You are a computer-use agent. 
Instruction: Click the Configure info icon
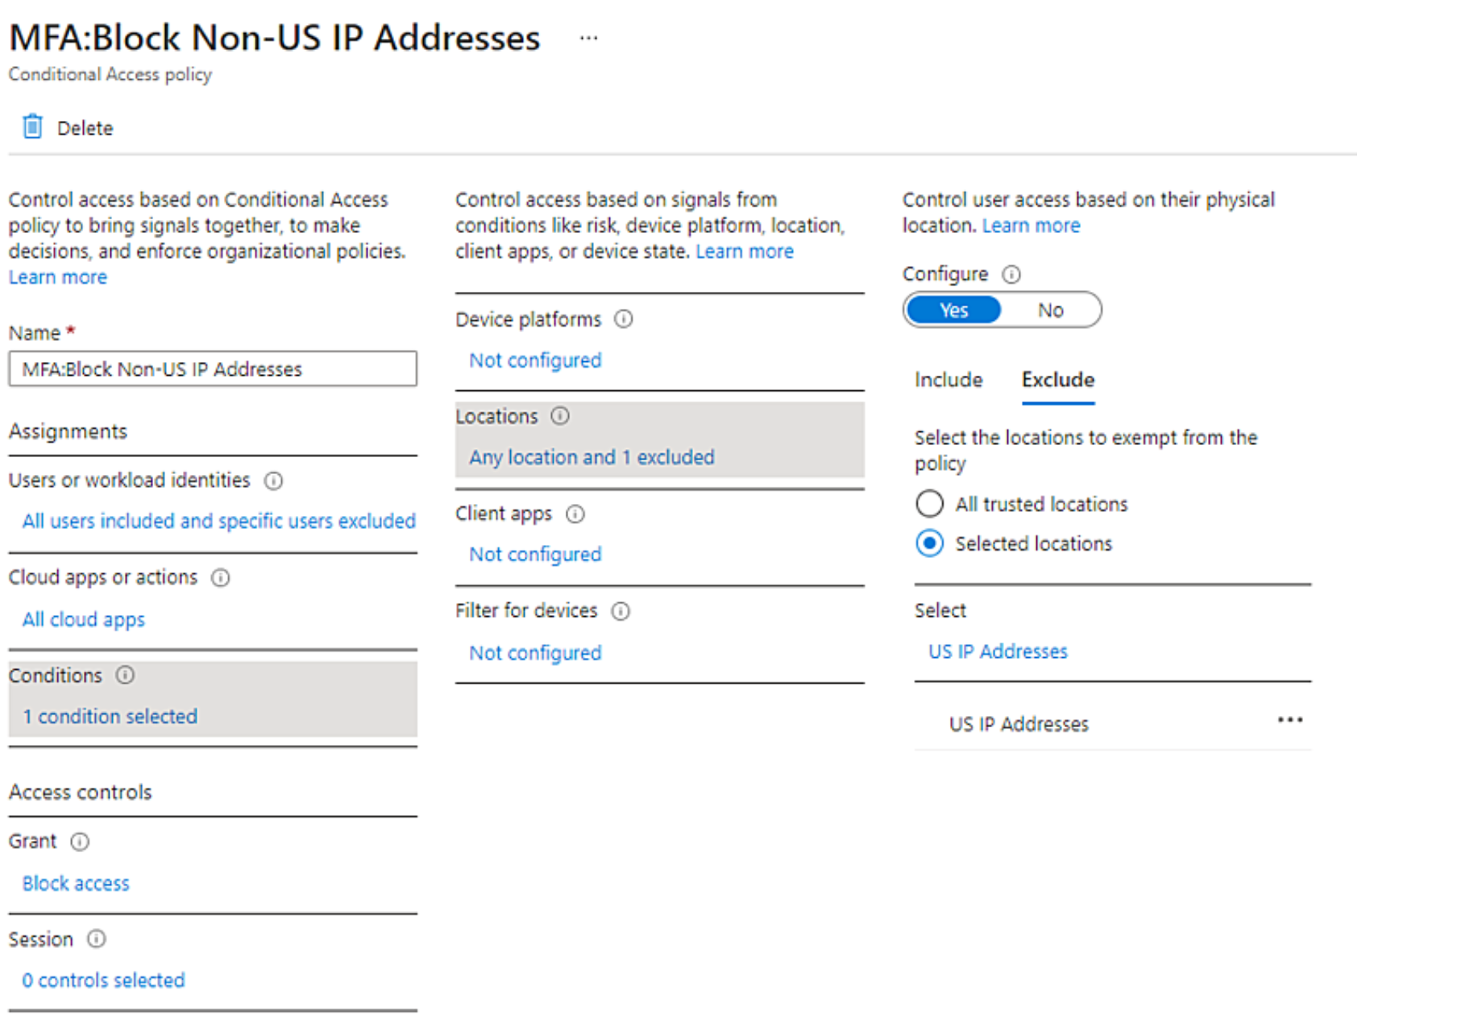(x=1012, y=274)
